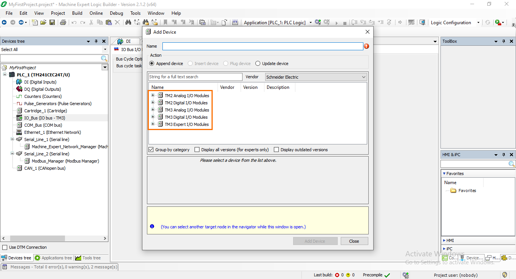Click the Print toolbar icon
This screenshot has width=516, height=279.
click(63, 23)
